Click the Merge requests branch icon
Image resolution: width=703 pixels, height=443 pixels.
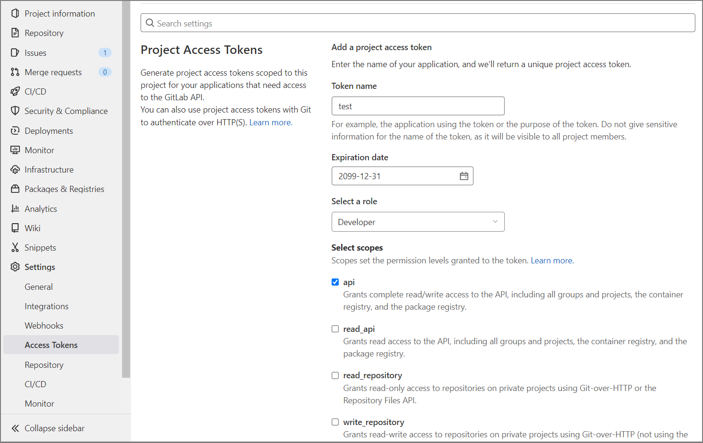(x=15, y=72)
